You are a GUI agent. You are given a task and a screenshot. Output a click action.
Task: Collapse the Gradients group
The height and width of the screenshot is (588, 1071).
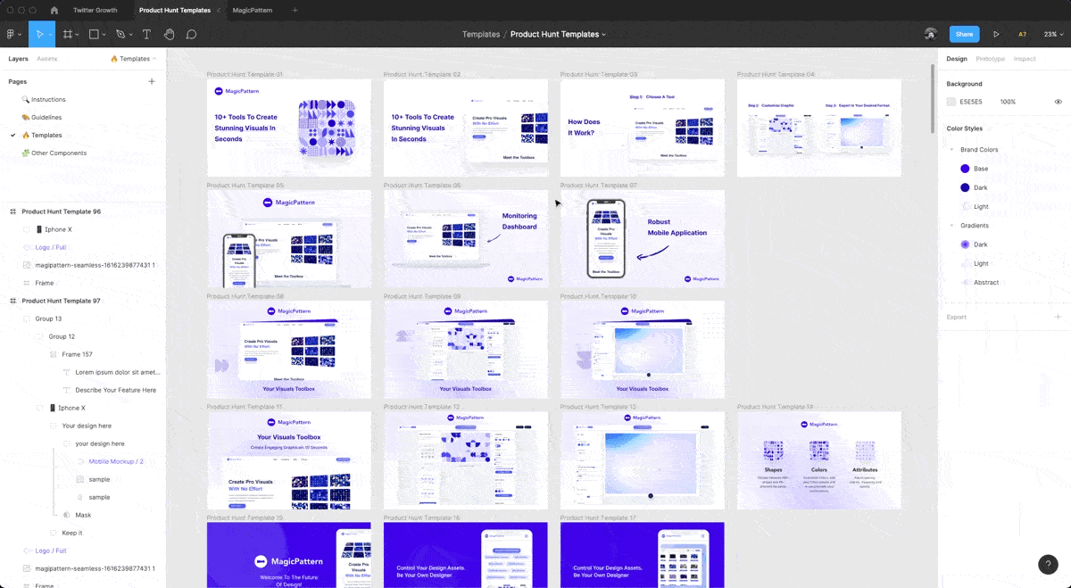coord(951,226)
